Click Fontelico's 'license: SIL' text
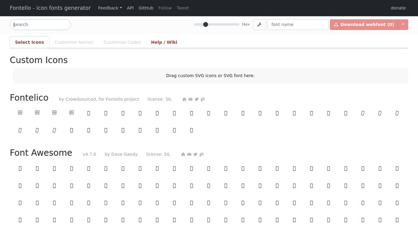The height and width of the screenshot is (235, 418). (x=160, y=99)
